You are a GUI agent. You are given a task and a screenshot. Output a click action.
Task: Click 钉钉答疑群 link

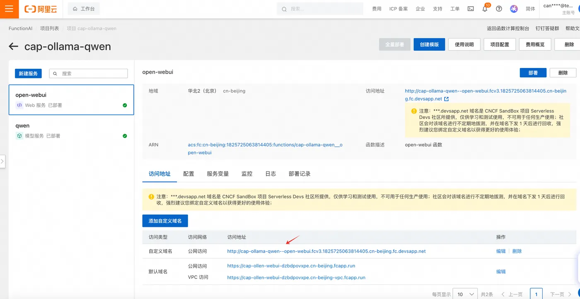[547, 29]
